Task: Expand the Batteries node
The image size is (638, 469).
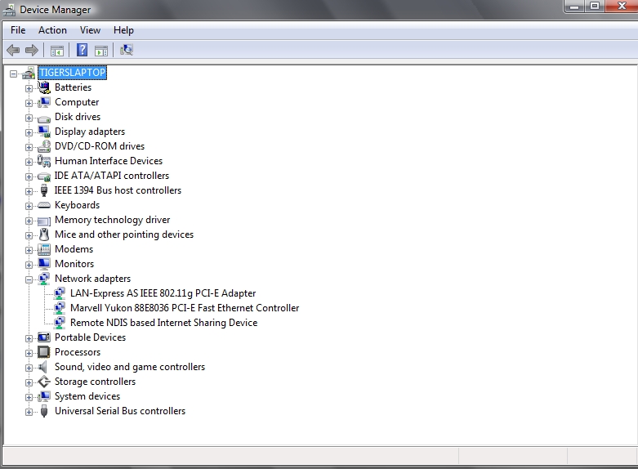Action: 29,88
